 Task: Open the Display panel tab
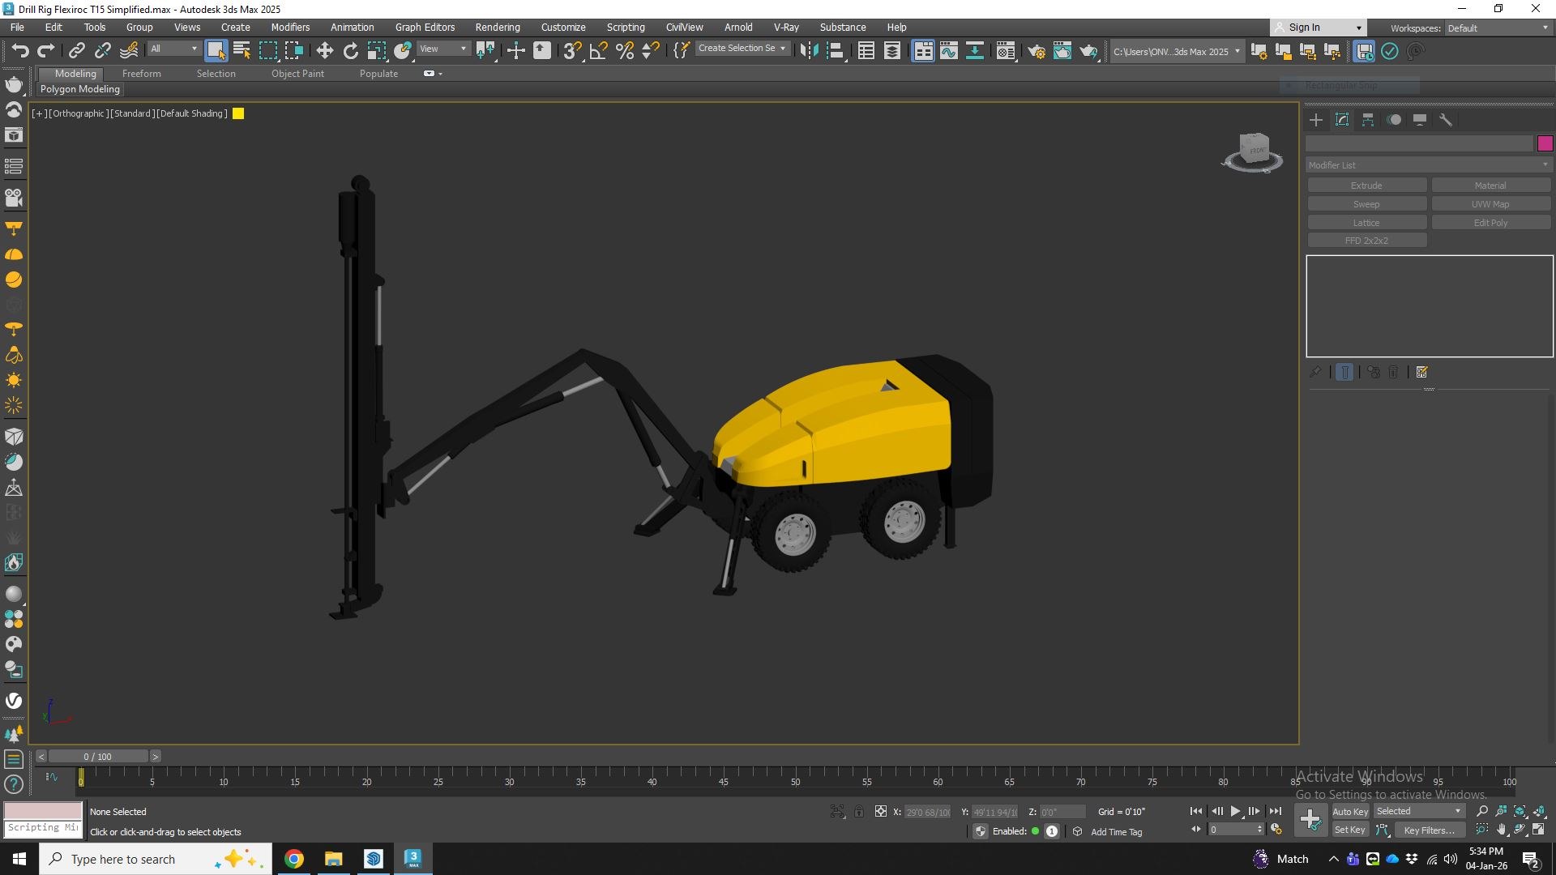coord(1420,120)
